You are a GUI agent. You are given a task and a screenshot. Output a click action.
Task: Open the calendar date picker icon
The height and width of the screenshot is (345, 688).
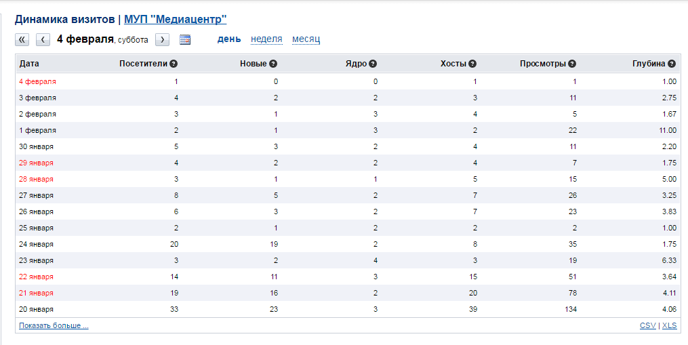[x=185, y=39]
